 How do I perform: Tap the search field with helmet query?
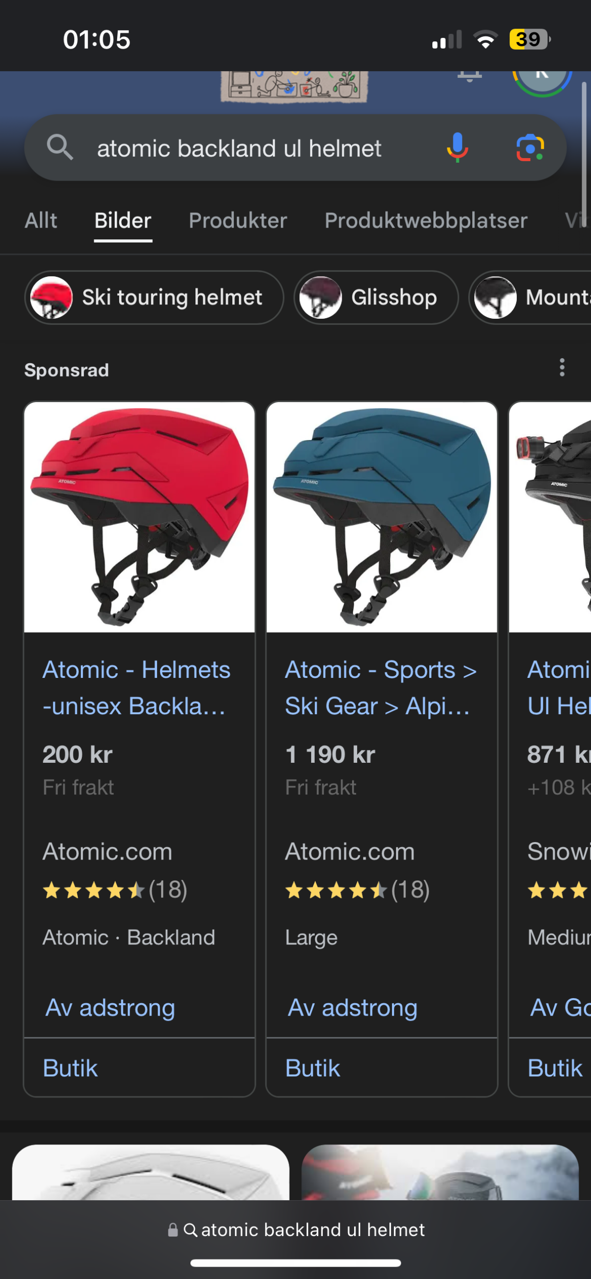(x=239, y=148)
